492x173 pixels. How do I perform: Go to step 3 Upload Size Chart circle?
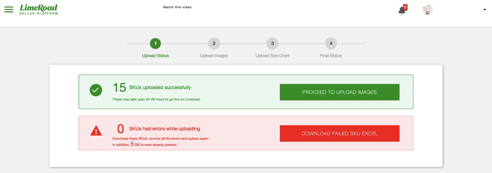click(x=273, y=44)
